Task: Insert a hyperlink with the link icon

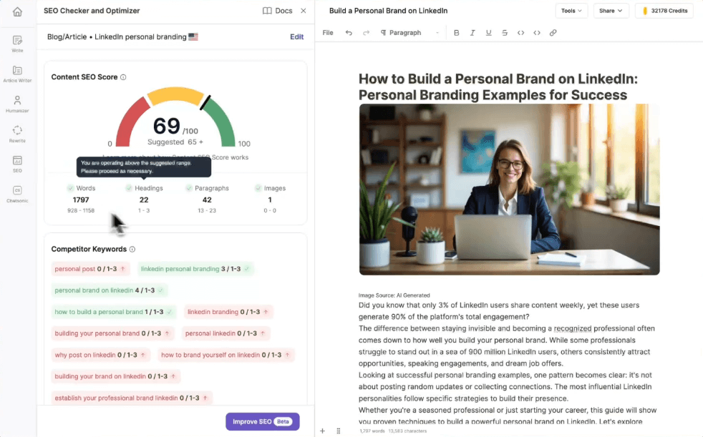Action: coord(553,33)
